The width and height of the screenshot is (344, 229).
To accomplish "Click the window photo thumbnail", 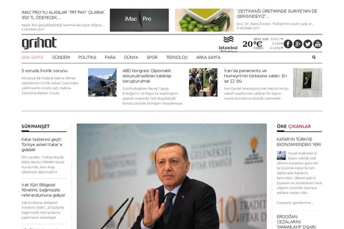I will (307, 82).
